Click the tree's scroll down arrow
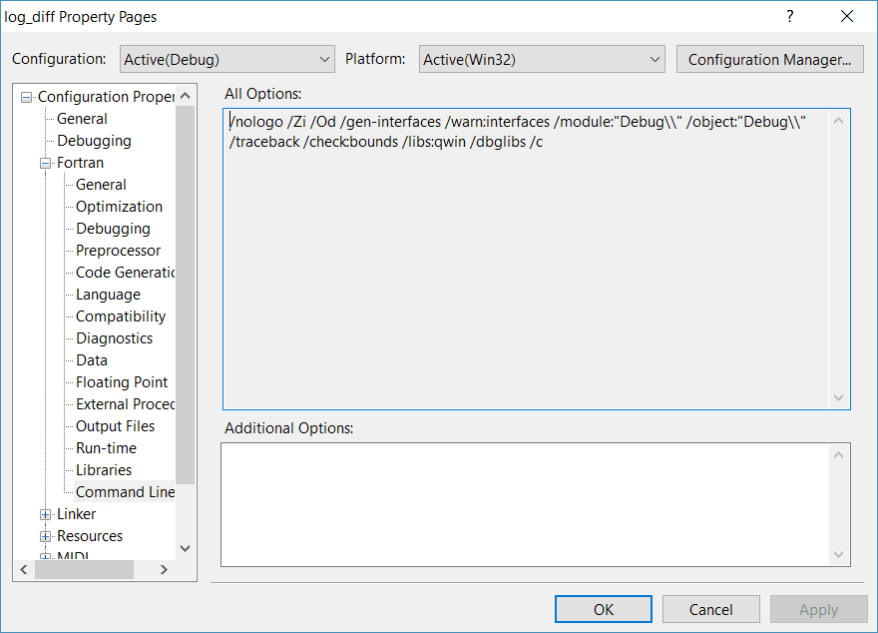 pos(186,548)
